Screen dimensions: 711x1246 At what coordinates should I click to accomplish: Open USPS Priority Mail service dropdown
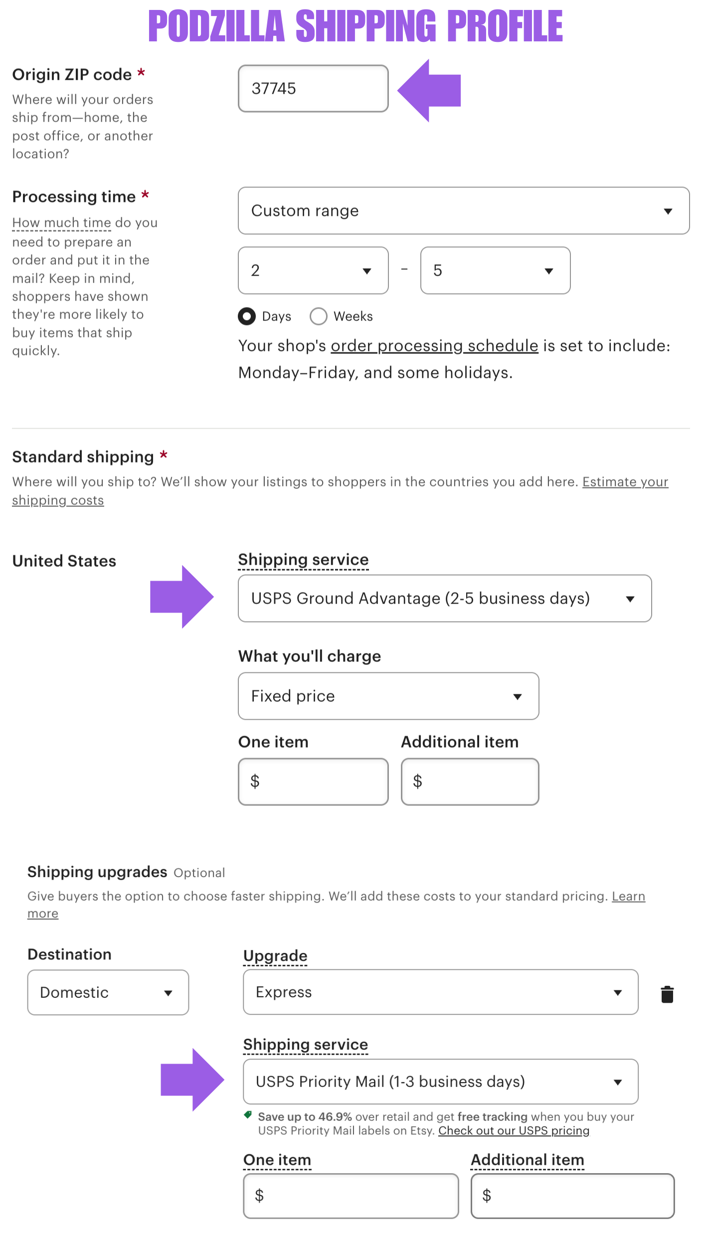pos(440,1082)
